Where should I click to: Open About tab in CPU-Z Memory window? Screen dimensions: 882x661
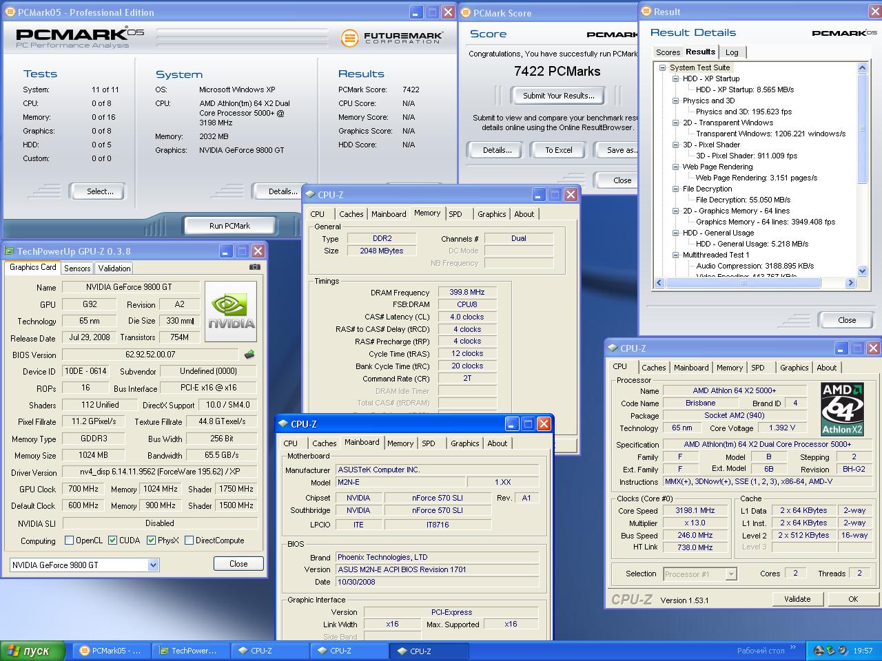click(x=524, y=214)
